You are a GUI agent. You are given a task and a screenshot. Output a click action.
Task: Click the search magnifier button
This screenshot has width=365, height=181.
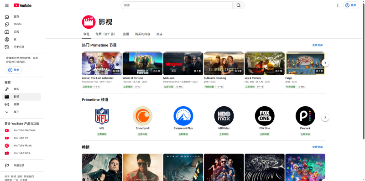(238, 5)
